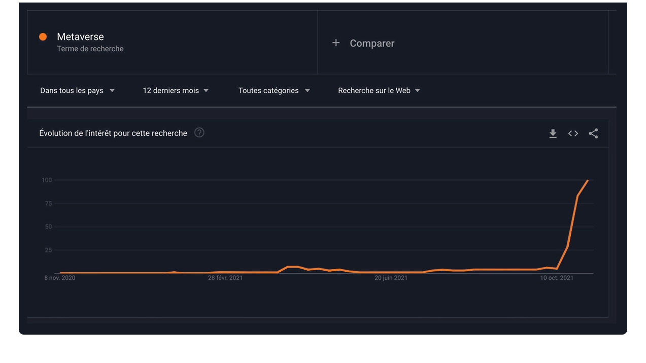Click the plus icon beside Comparer

[336, 43]
